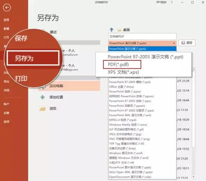Click the date entry /29 19:54

(x=183, y=129)
